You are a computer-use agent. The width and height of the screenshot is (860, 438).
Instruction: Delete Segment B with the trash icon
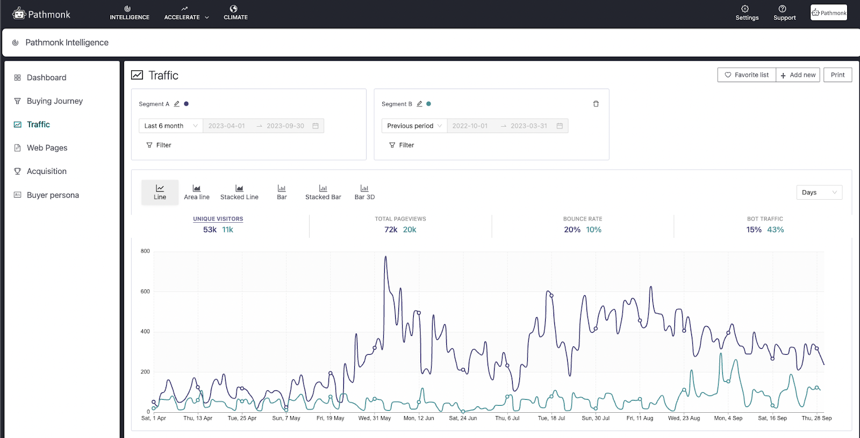click(x=596, y=104)
